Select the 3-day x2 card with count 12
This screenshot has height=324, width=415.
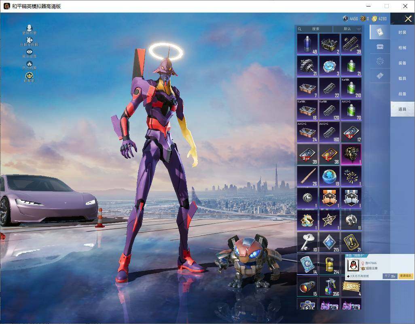(351, 132)
